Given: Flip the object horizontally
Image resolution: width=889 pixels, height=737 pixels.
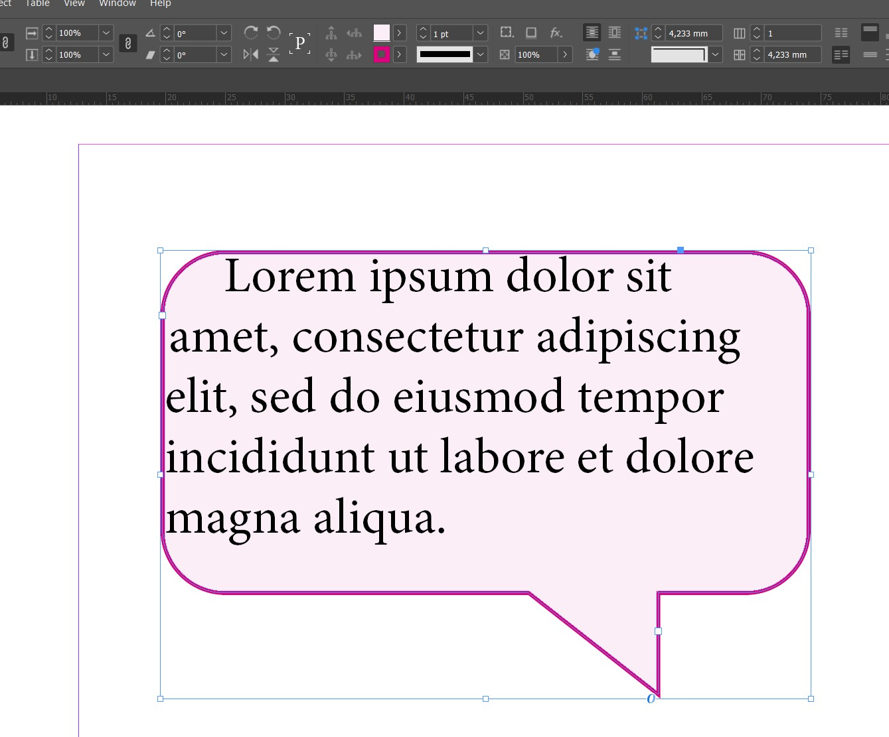Looking at the screenshot, I should point(251,54).
